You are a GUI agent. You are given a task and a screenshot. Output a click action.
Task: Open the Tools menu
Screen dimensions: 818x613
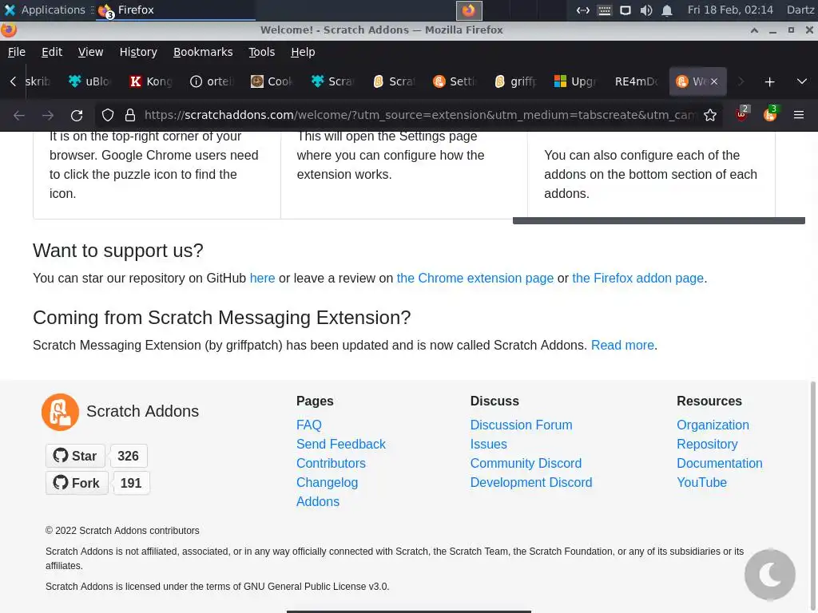(x=261, y=52)
